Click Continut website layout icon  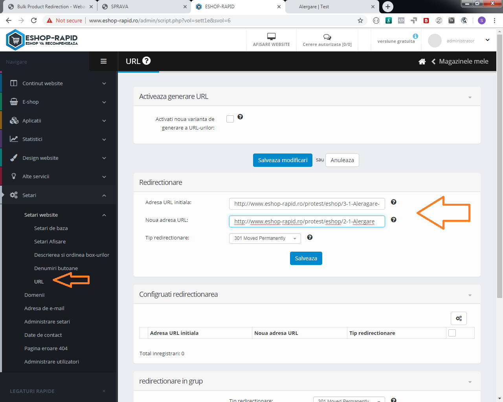click(x=14, y=83)
